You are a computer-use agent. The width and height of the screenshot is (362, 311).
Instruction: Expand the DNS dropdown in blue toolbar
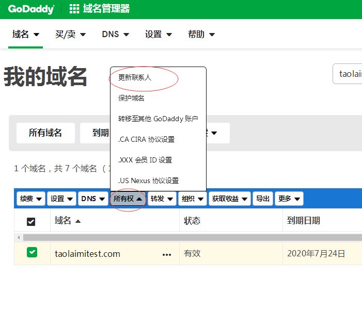[x=93, y=199]
